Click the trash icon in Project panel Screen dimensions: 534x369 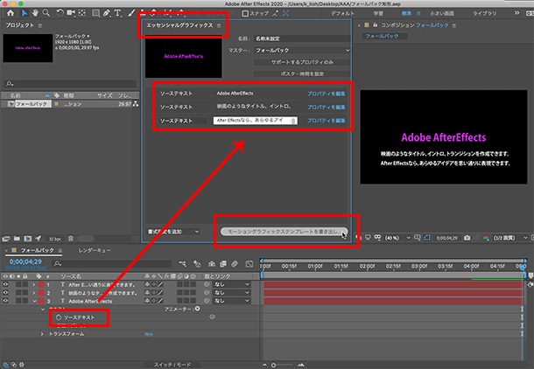(x=71, y=239)
